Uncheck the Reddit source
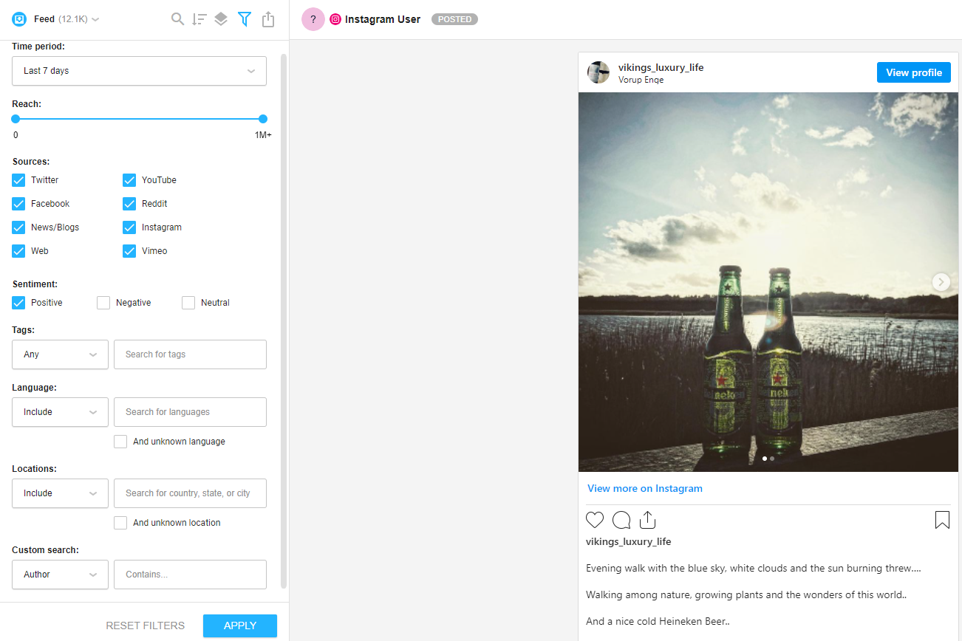This screenshot has height=641, width=962. [x=129, y=204]
